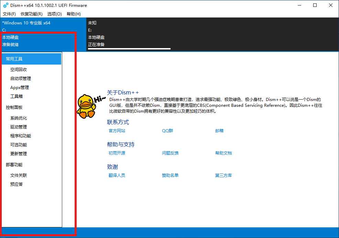Screen dimensions: 339x238
Task: Open the 文件(F) menu
Action: (x=9, y=14)
